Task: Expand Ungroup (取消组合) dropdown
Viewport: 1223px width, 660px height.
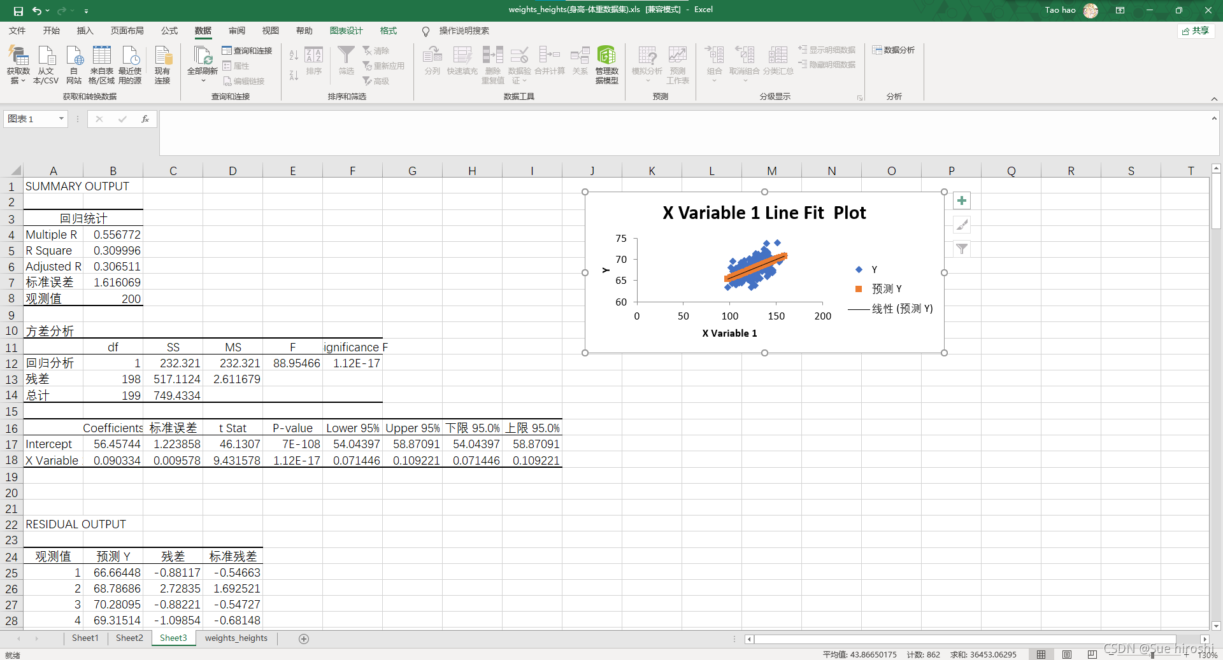Action: [744, 81]
